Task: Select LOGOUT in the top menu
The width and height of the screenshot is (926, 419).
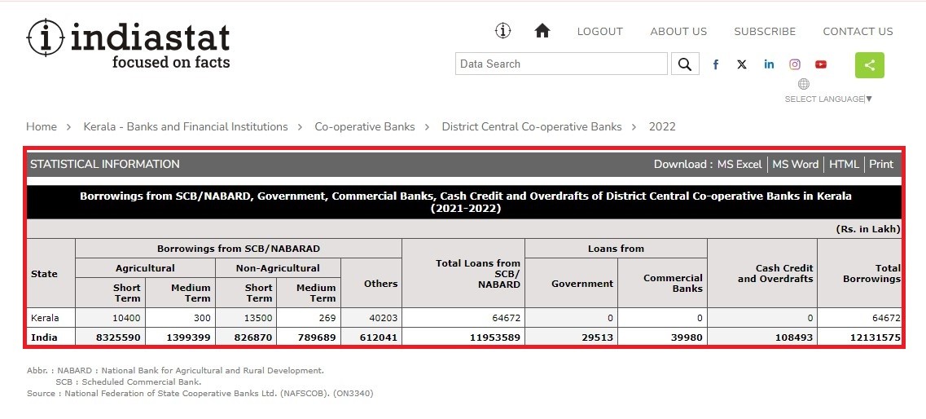Action: [x=599, y=32]
